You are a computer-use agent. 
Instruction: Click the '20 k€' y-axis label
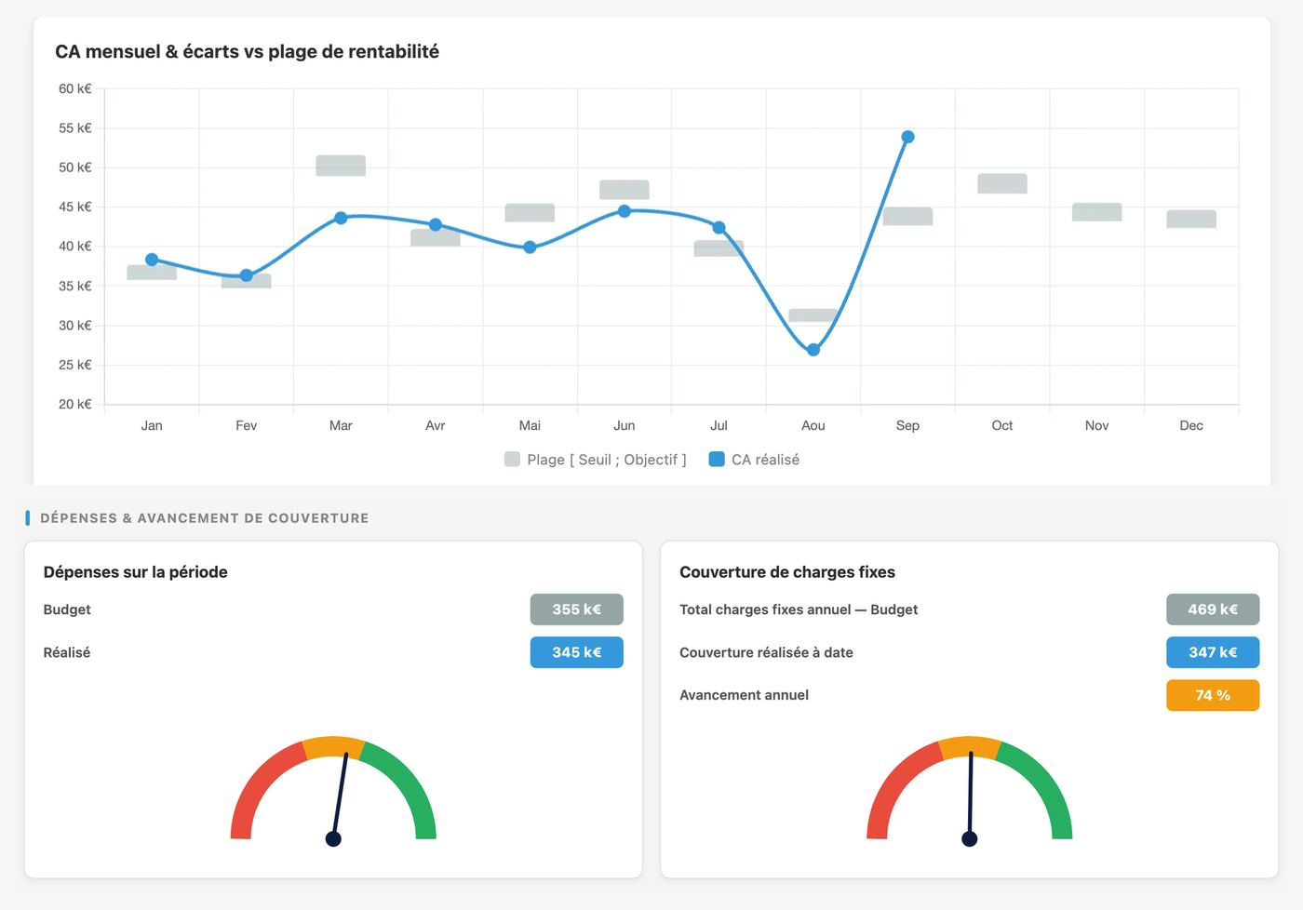coord(75,404)
